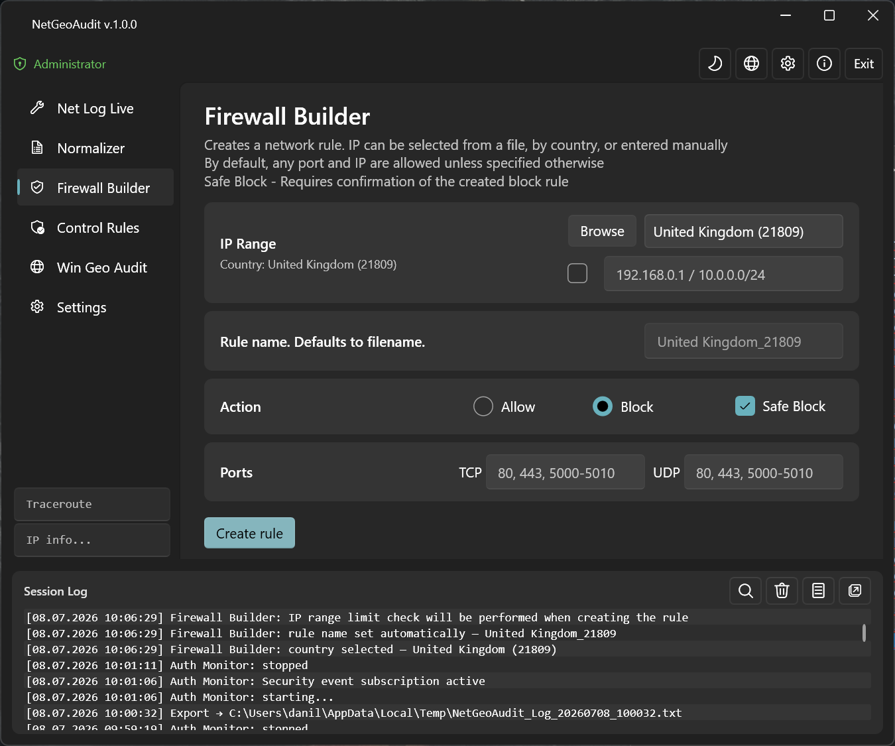Open Win Geo Audit in the sidebar
The width and height of the screenshot is (895, 746).
point(95,268)
